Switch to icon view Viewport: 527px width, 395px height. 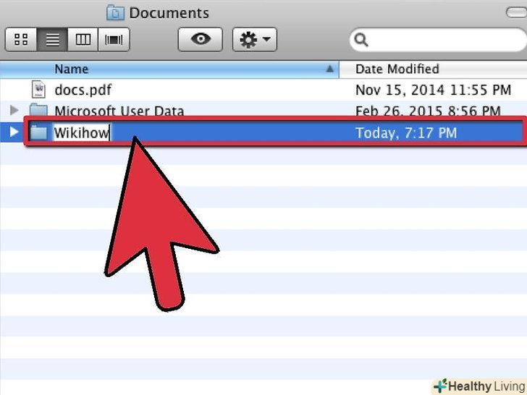pyautogui.click(x=21, y=40)
